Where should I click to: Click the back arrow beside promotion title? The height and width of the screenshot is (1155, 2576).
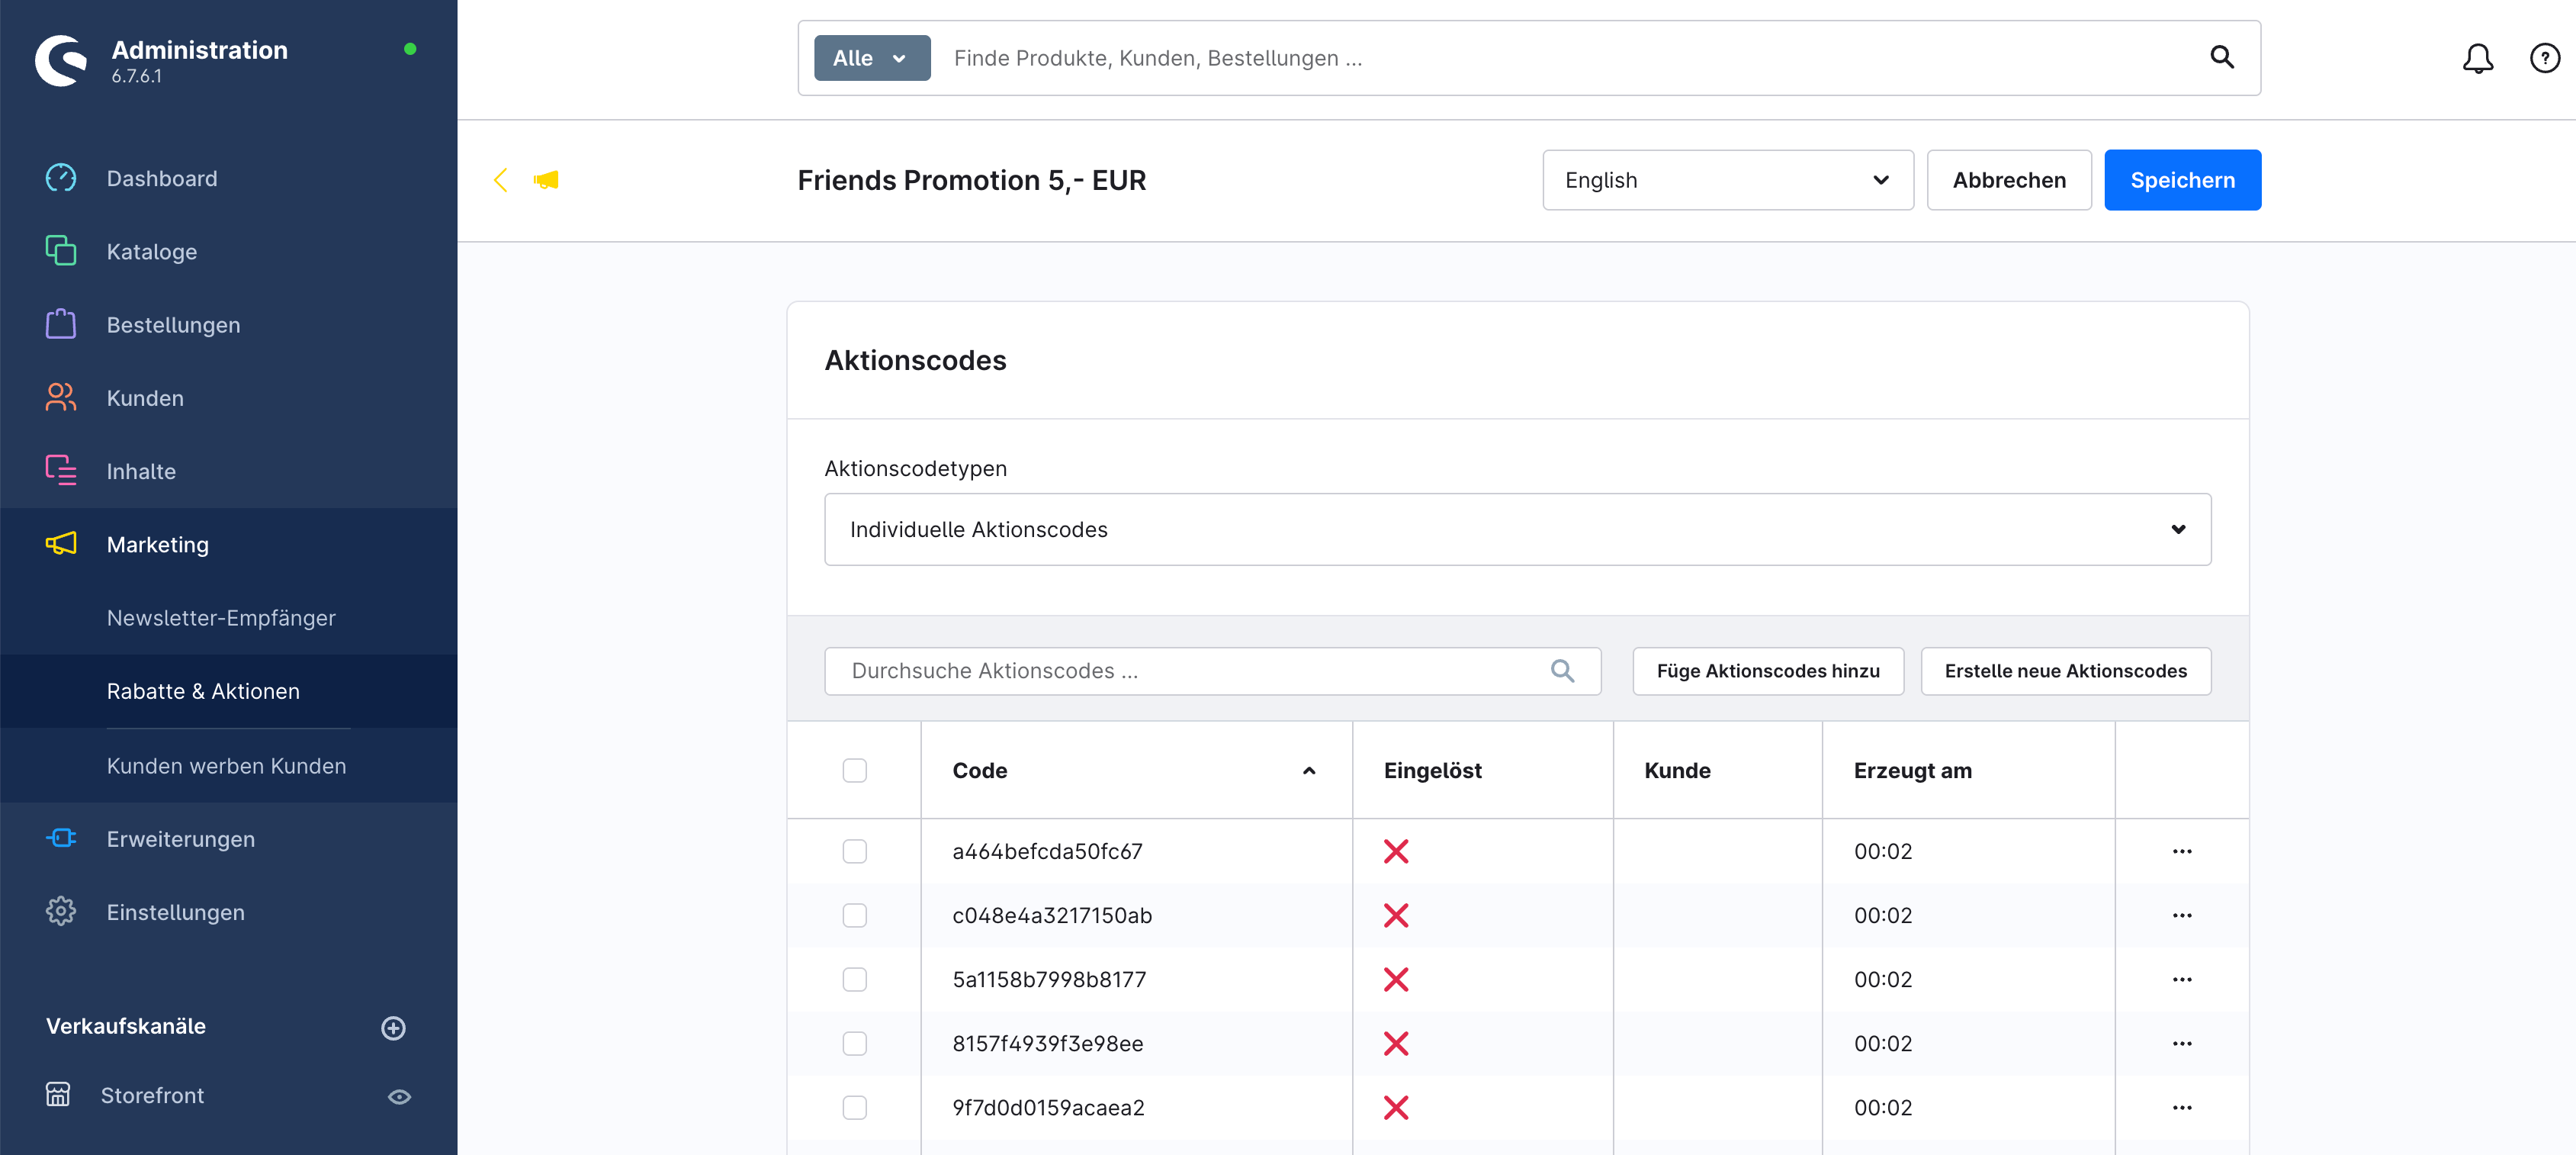pos(501,180)
